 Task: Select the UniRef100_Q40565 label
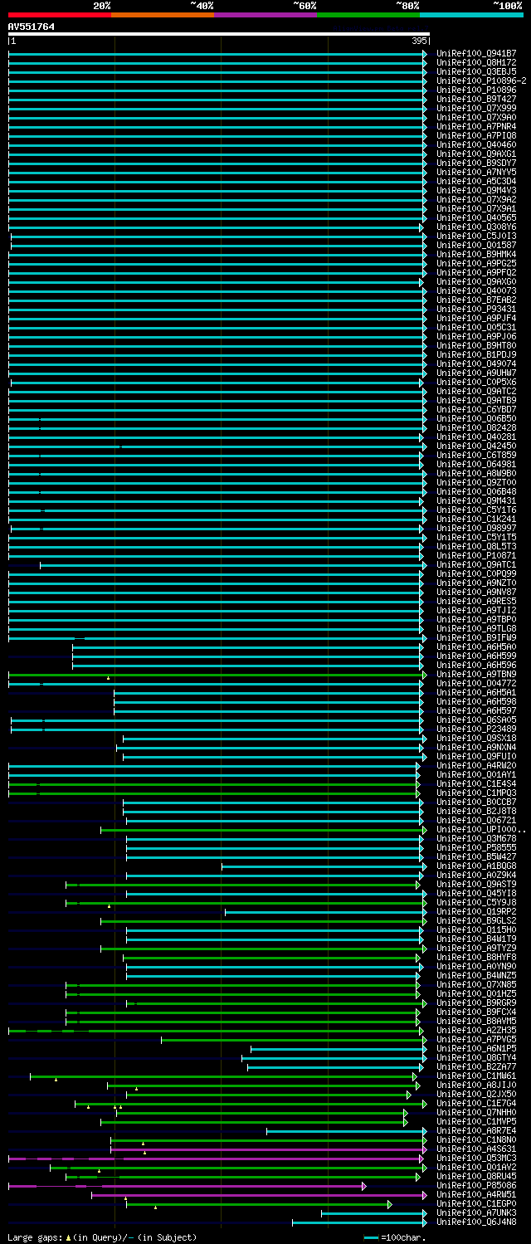(476, 217)
